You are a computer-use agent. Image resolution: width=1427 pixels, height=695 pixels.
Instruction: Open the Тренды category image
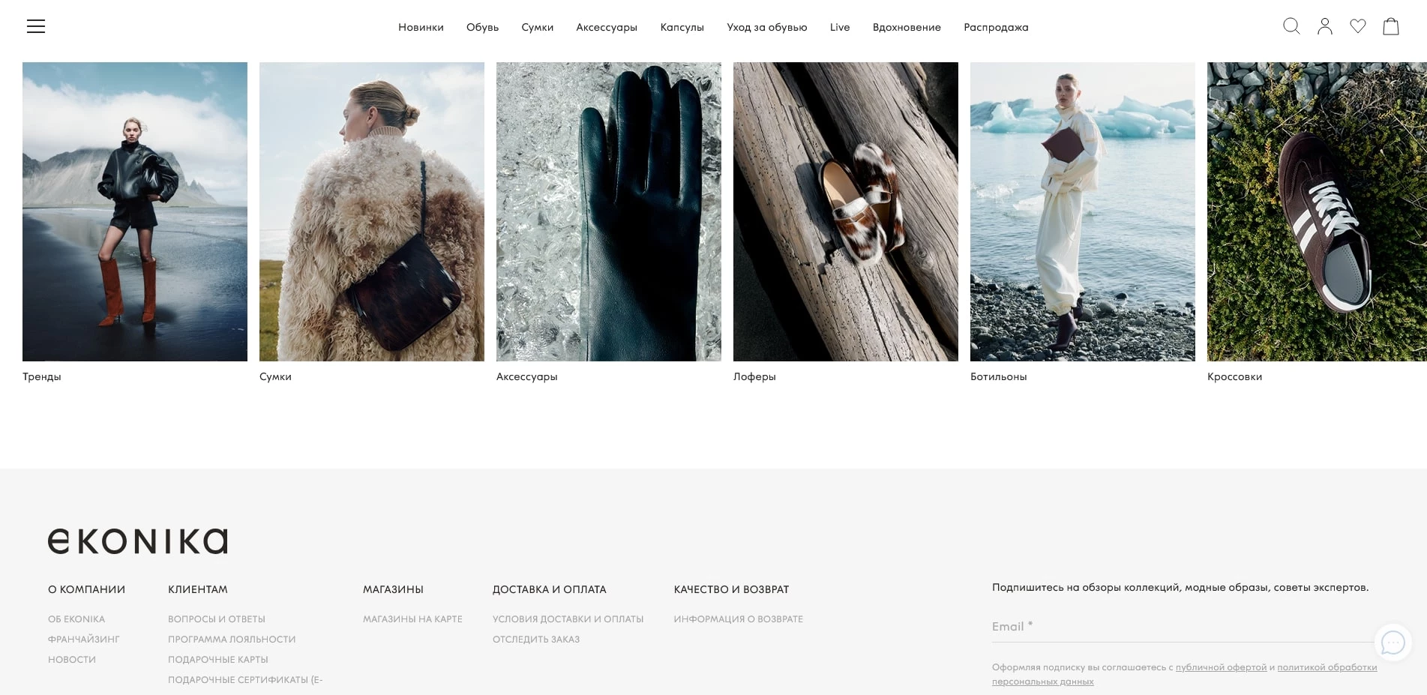coord(135,211)
